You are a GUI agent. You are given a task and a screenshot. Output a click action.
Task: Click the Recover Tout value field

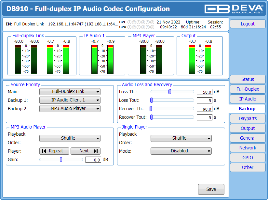click(x=205, y=117)
